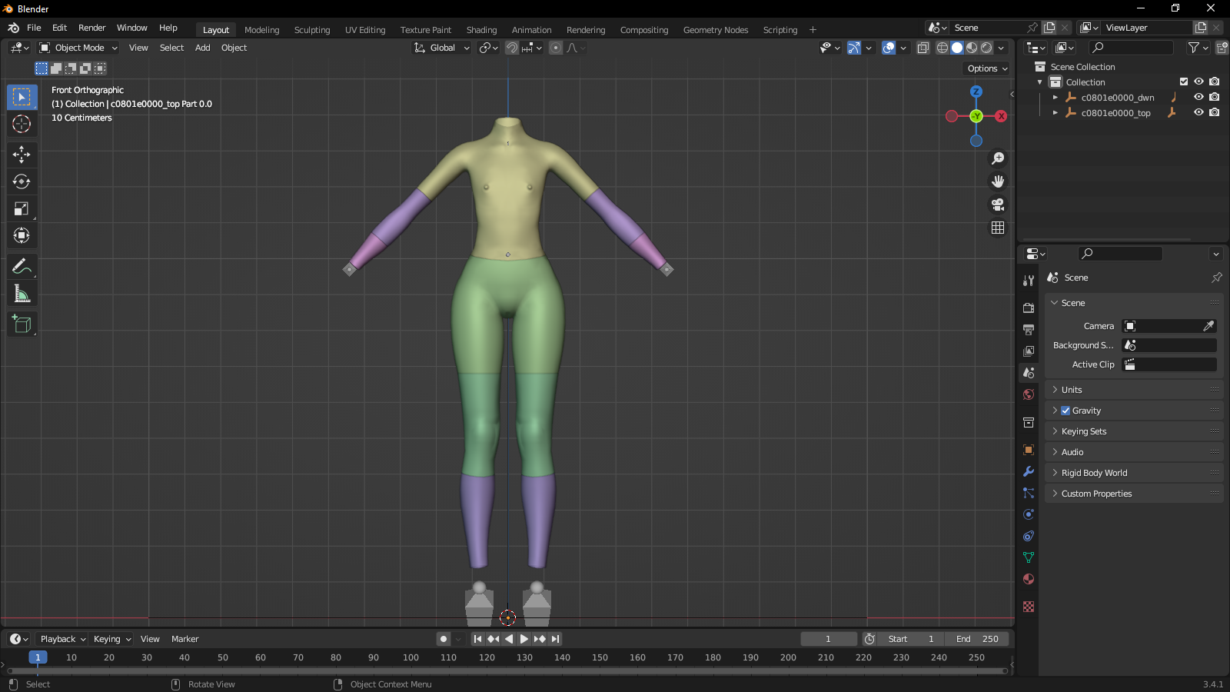
Task: Open the Object properties tab
Action: click(1029, 450)
